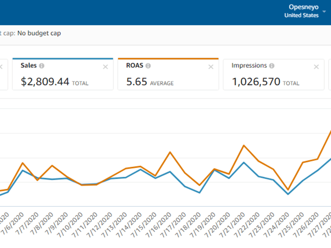
Task: Click the 1,026,570 total impressions value
Action: click(x=256, y=82)
